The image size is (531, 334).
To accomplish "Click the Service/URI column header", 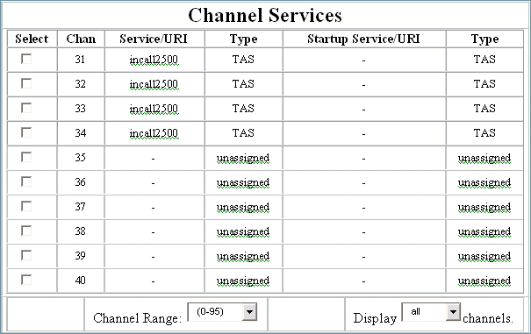I will pos(154,39).
